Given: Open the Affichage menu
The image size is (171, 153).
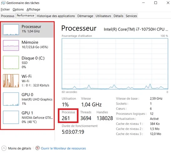Looking at the screenshot, I should (x=33, y=9).
